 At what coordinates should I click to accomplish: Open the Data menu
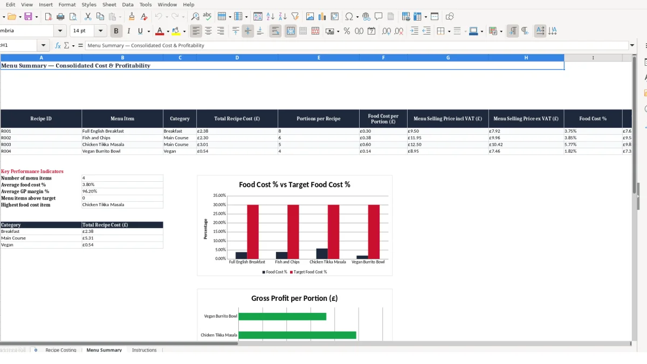128,4
